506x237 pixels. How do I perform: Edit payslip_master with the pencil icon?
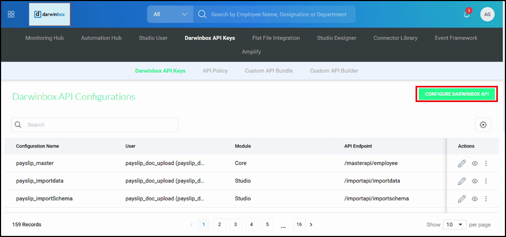tap(462, 164)
